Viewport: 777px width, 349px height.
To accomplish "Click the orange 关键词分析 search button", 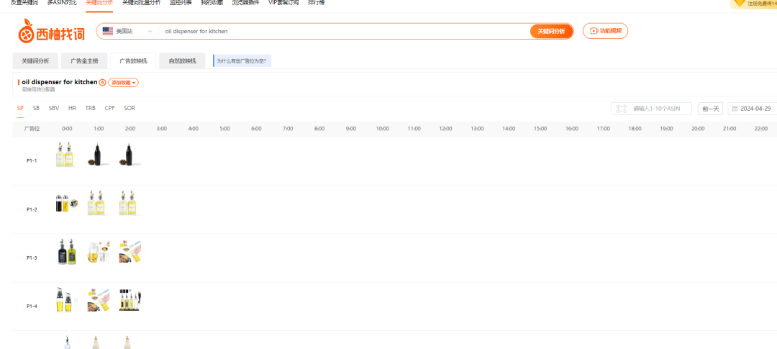I will (x=551, y=31).
